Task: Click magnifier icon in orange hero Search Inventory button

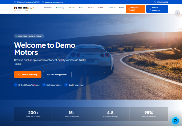Action: pos(19,74)
